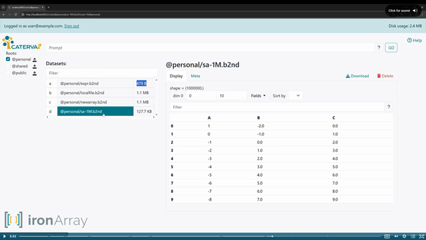Upload to the @personal root
Viewport: 426px width, 240px height.
pos(35,59)
